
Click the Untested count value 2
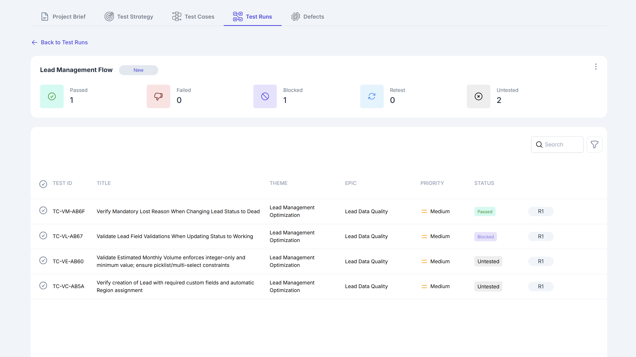click(x=499, y=100)
